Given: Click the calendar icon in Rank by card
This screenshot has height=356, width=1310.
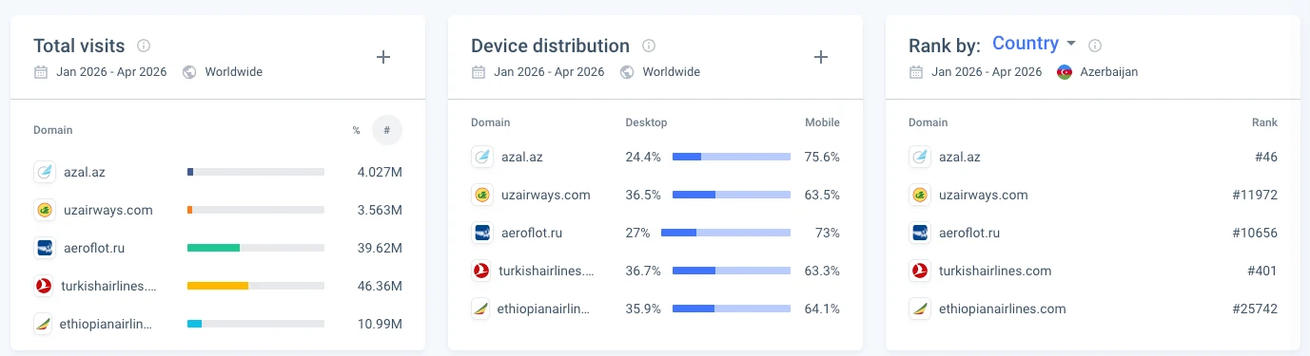Looking at the screenshot, I should (915, 72).
